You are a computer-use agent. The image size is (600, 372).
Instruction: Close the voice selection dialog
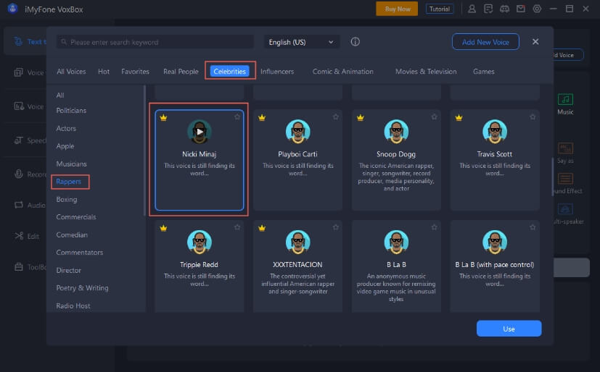(535, 41)
